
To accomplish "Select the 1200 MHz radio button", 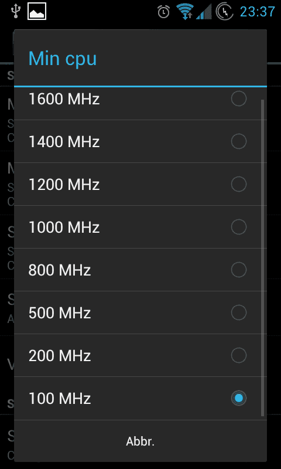I will (x=239, y=184).
